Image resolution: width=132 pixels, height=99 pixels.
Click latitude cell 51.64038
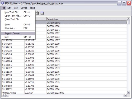coord(13,51)
